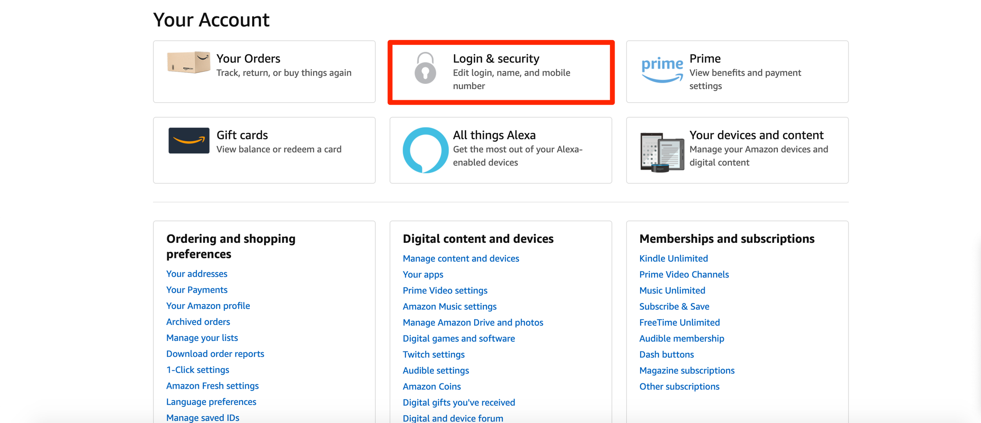The width and height of the screenshot is (981, 423).
Task: Open Your addresses link
Action: click(x=197, y=274)
